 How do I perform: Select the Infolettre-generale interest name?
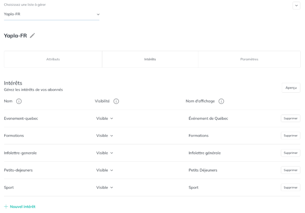[x=20, y=153]
